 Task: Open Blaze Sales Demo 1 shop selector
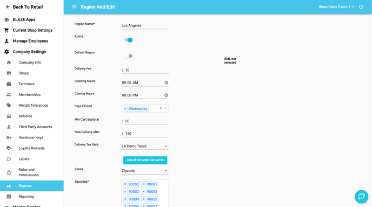336,7
